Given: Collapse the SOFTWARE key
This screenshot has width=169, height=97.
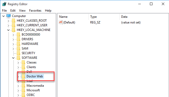Looking at the screenshot, I should [13, 58].
